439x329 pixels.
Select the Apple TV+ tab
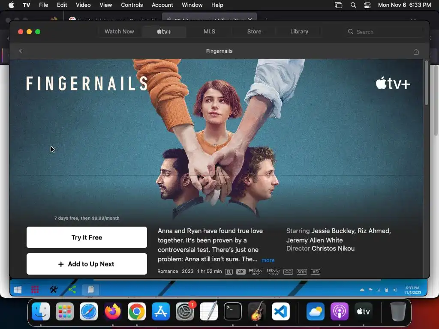(x=164, y=32)
